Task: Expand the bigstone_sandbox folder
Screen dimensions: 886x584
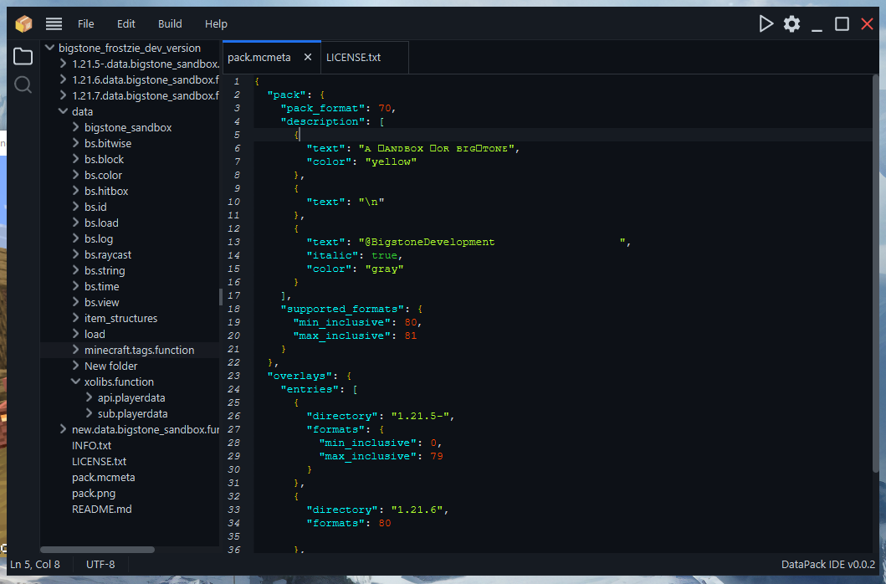Action: [76, 127]
